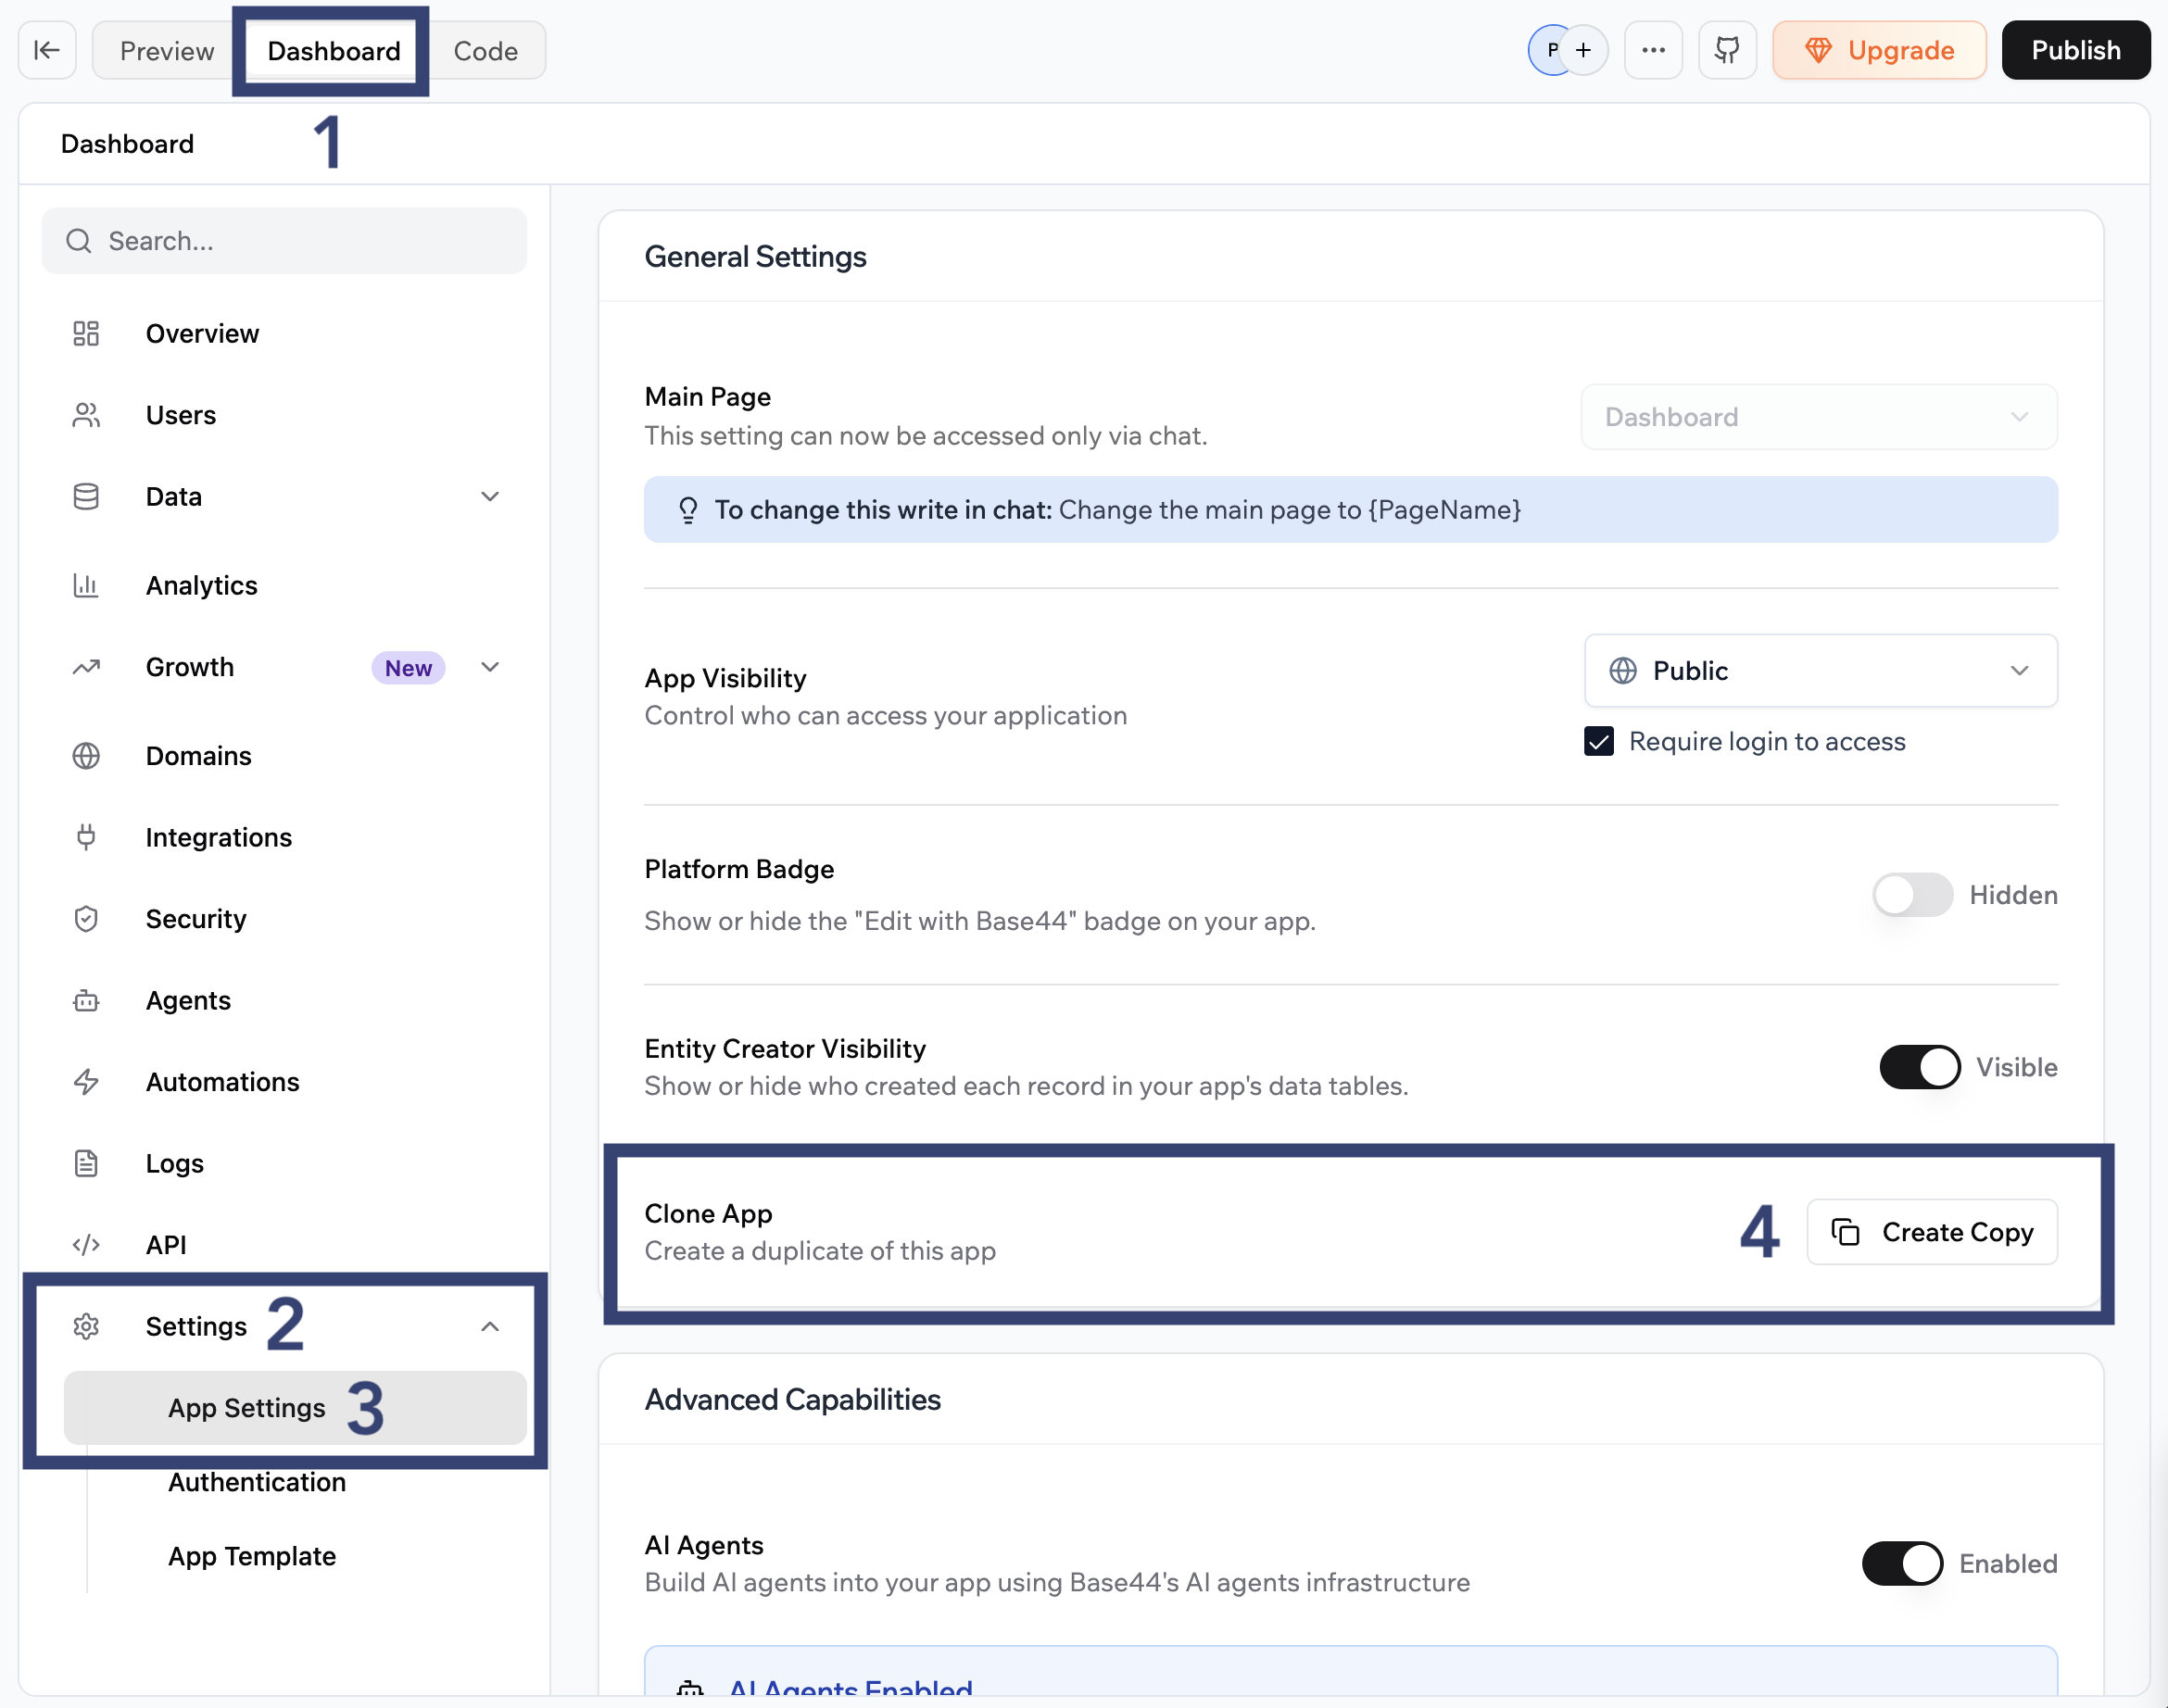Click the Visible status label
Viewport: 2168px width, 1708px height.
[x=2017, y=1067]
